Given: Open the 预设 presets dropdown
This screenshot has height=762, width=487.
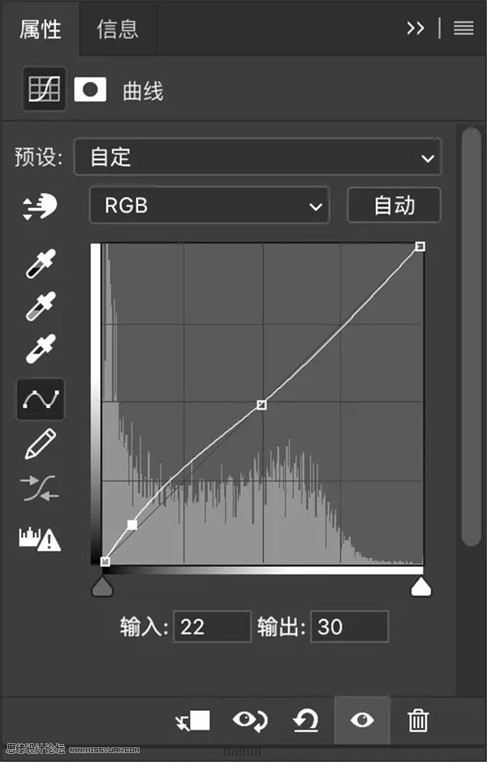Looking at the screenshot, I should (x=258, y=158).
